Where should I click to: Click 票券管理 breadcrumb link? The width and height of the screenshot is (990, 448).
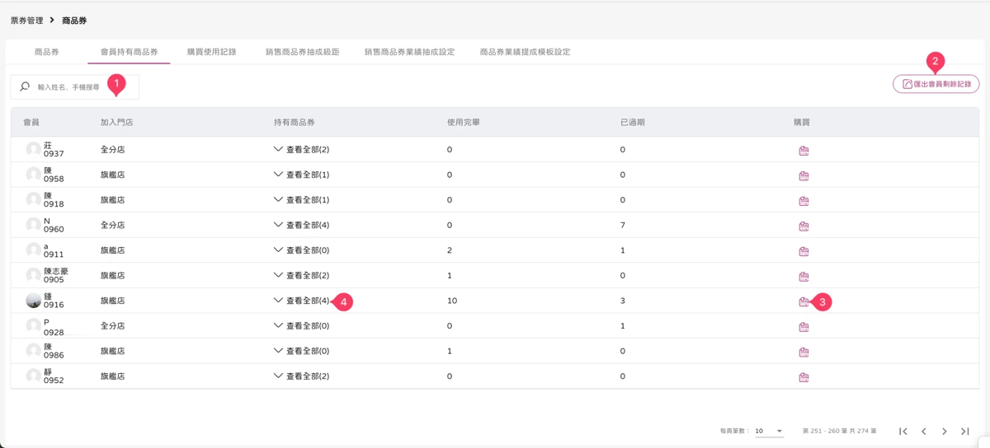pyautogui.click(x=26, y=20)
